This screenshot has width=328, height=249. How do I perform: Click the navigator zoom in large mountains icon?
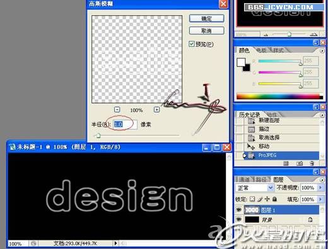coord(313,34)
